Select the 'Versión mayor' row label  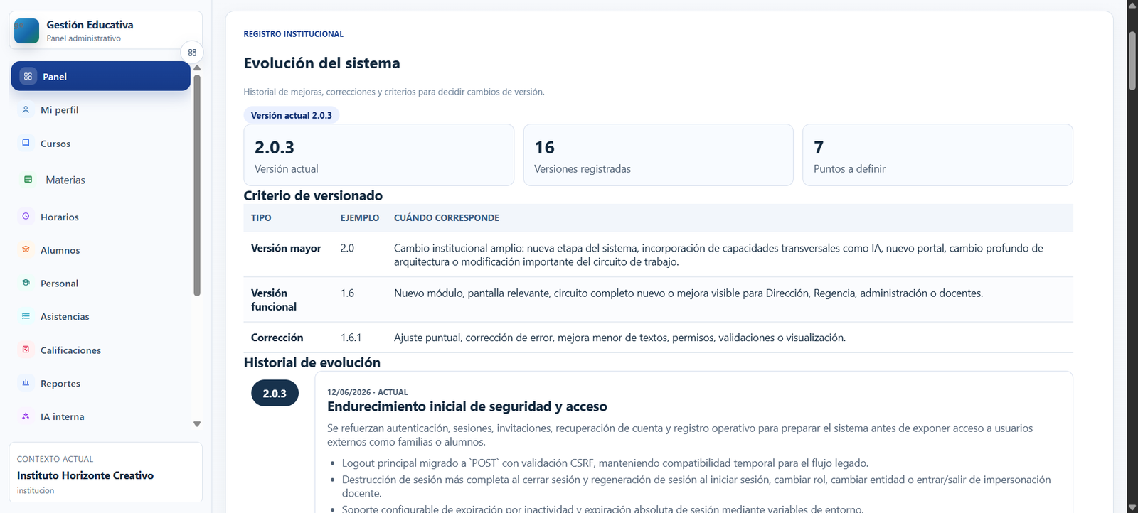click(x=286, y=248)
